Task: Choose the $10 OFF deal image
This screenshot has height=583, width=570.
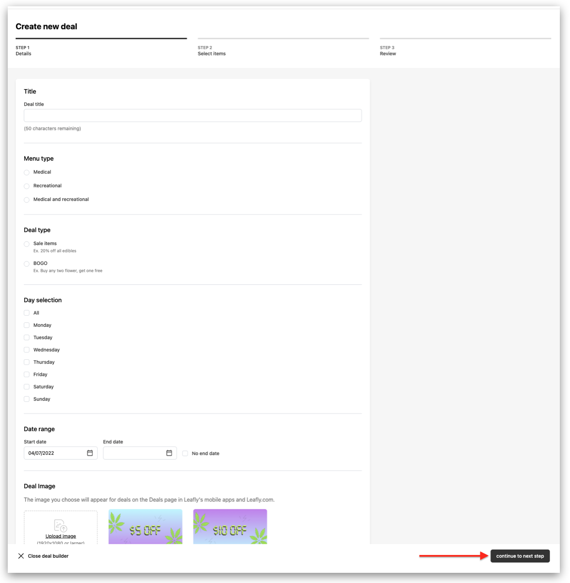Action: 230,526
